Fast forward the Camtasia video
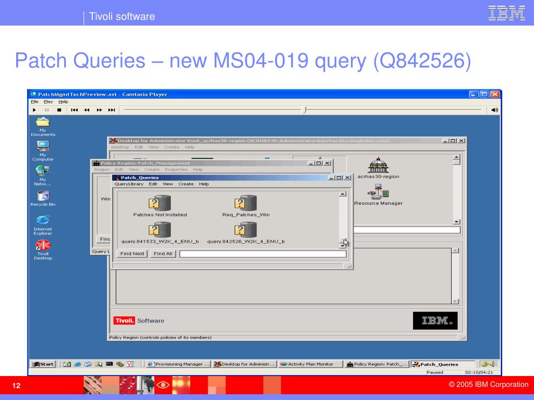The image size is (534, 400). (99, 110)
